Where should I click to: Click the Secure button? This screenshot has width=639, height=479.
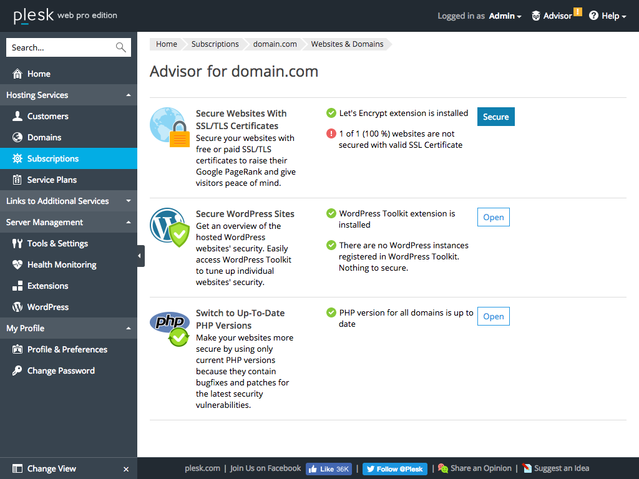click(495, 117)
